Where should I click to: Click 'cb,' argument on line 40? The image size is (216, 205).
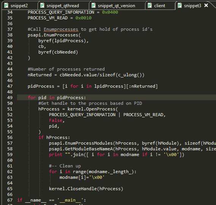[42, 46]
